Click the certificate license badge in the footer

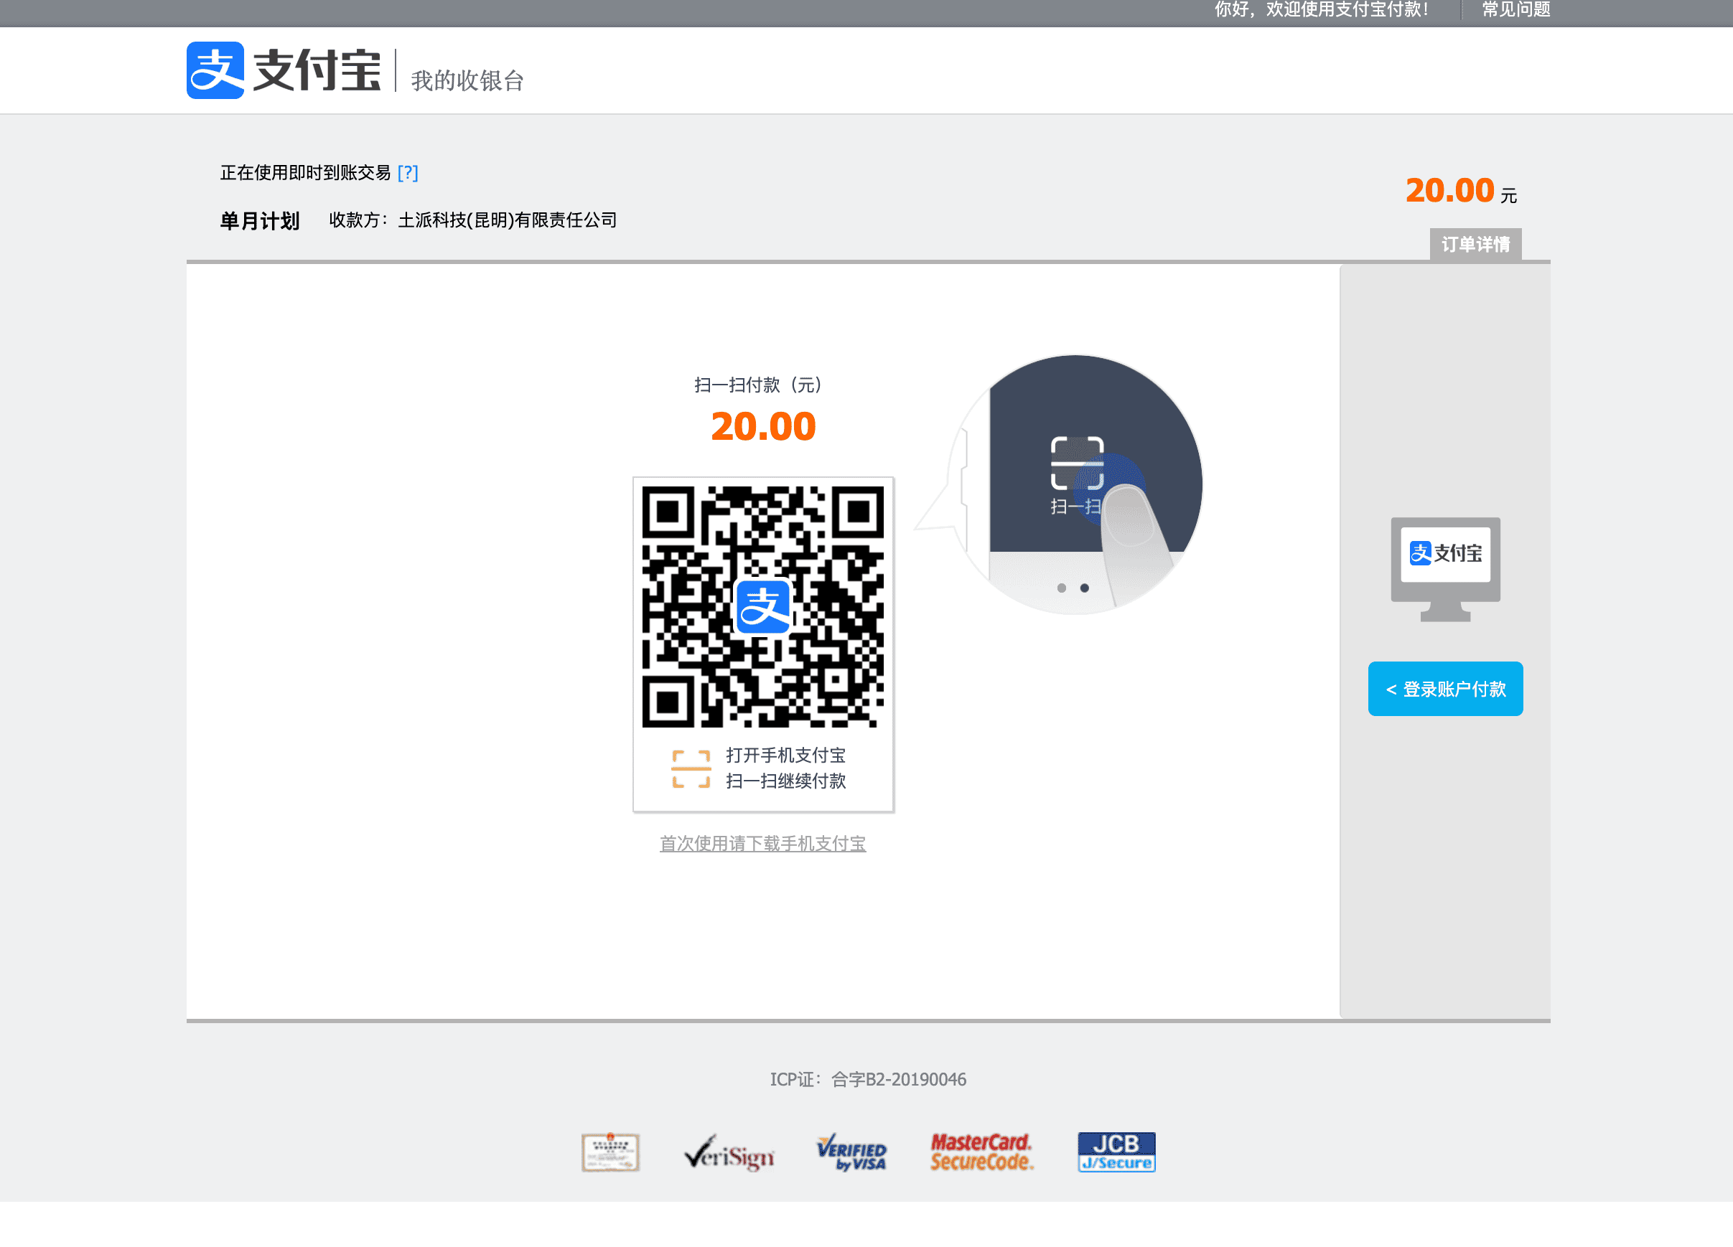click(609, 1152)
